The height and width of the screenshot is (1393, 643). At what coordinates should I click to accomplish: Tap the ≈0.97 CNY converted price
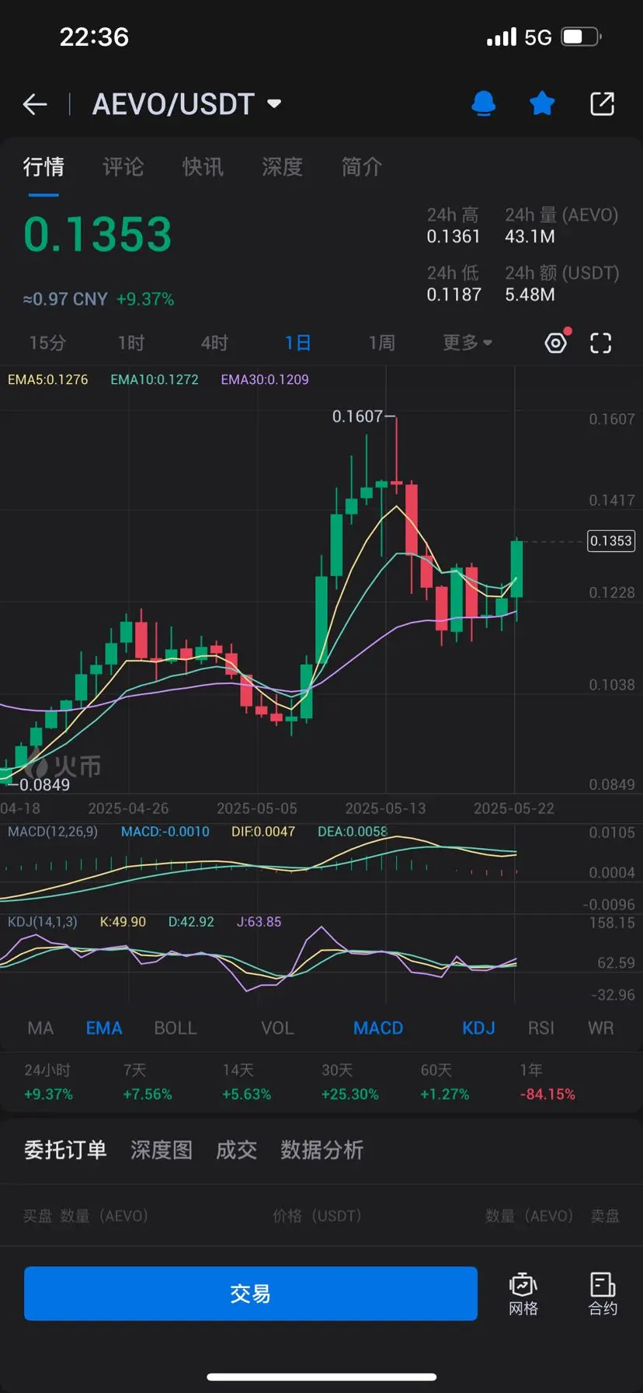coord(65,299)
